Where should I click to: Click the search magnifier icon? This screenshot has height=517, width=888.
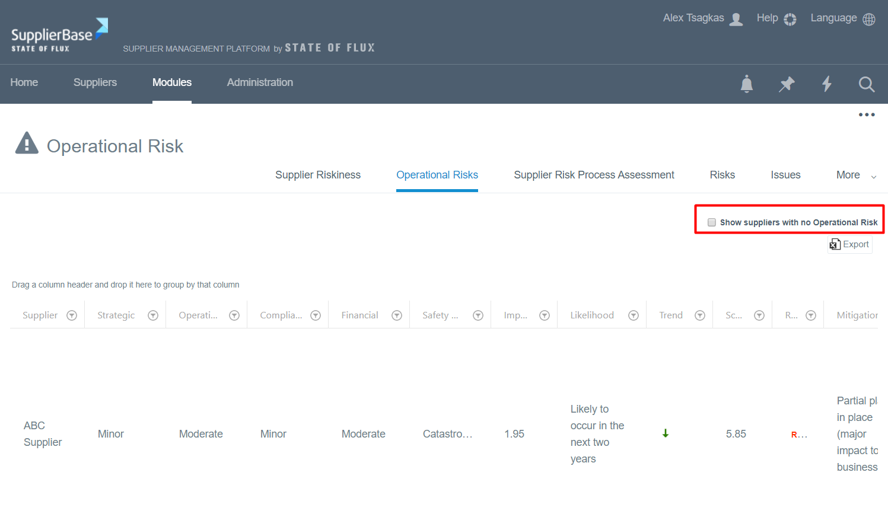[866, 84]
